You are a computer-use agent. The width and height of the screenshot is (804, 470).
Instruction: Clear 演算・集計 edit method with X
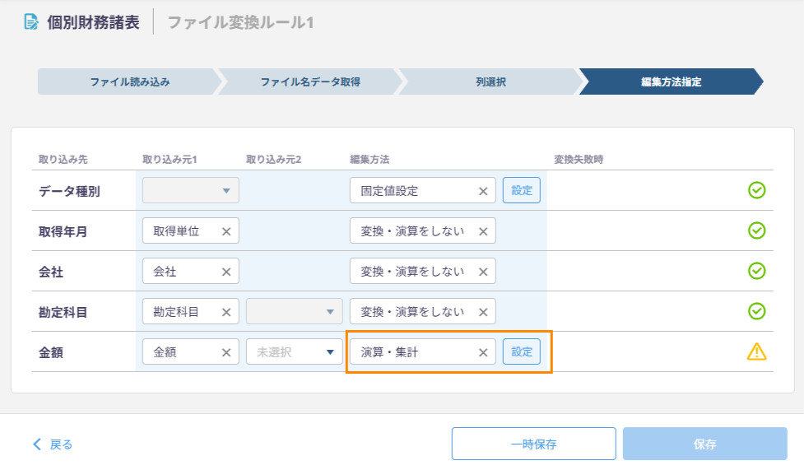coord(483,352)
